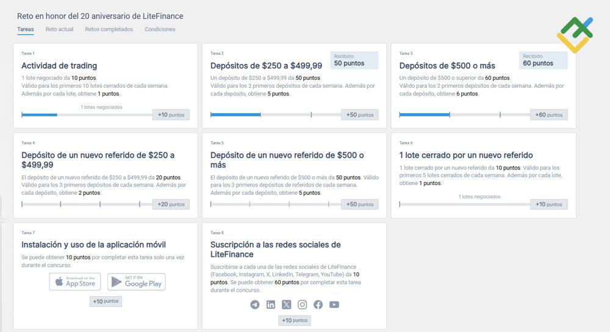Open the Retos completados tab

[x=109, y=29]
